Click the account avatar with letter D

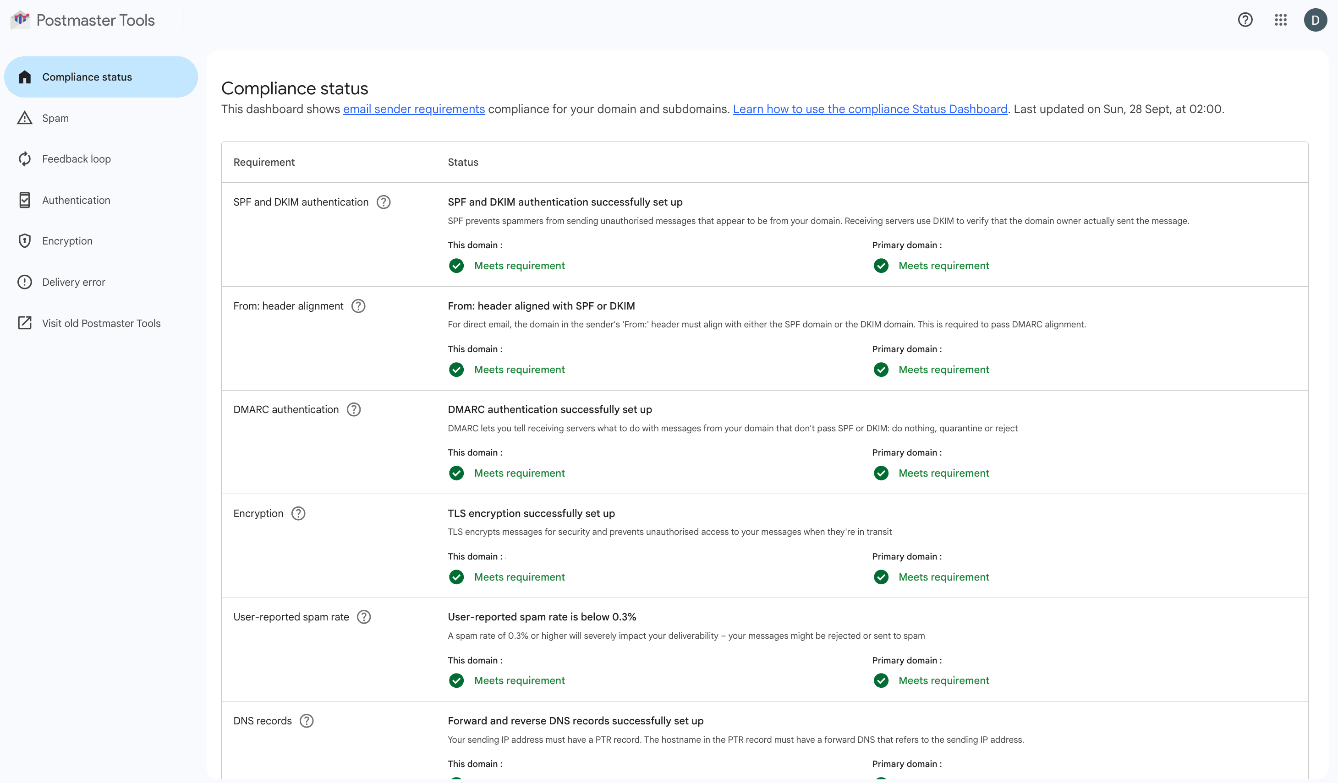pos(1315,20)
